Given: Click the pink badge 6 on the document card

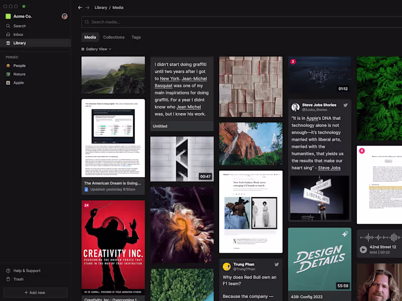Looking at the screenshot, I should click(362, 151).
